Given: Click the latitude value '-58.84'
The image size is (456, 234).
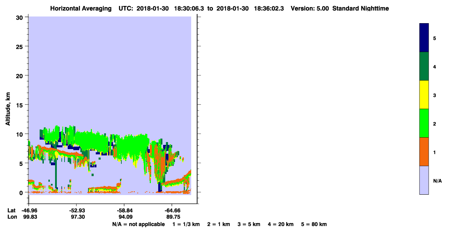Looking at the screenshot, I should 124,210.
